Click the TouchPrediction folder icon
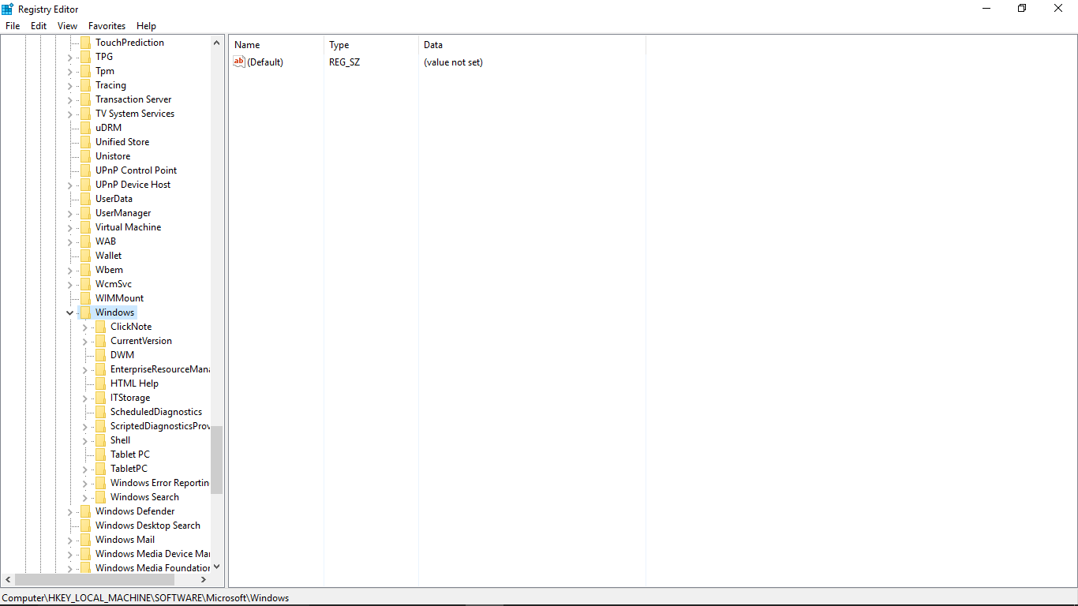Viewport: 1078px width, 606px height. (x=85, y=43)
